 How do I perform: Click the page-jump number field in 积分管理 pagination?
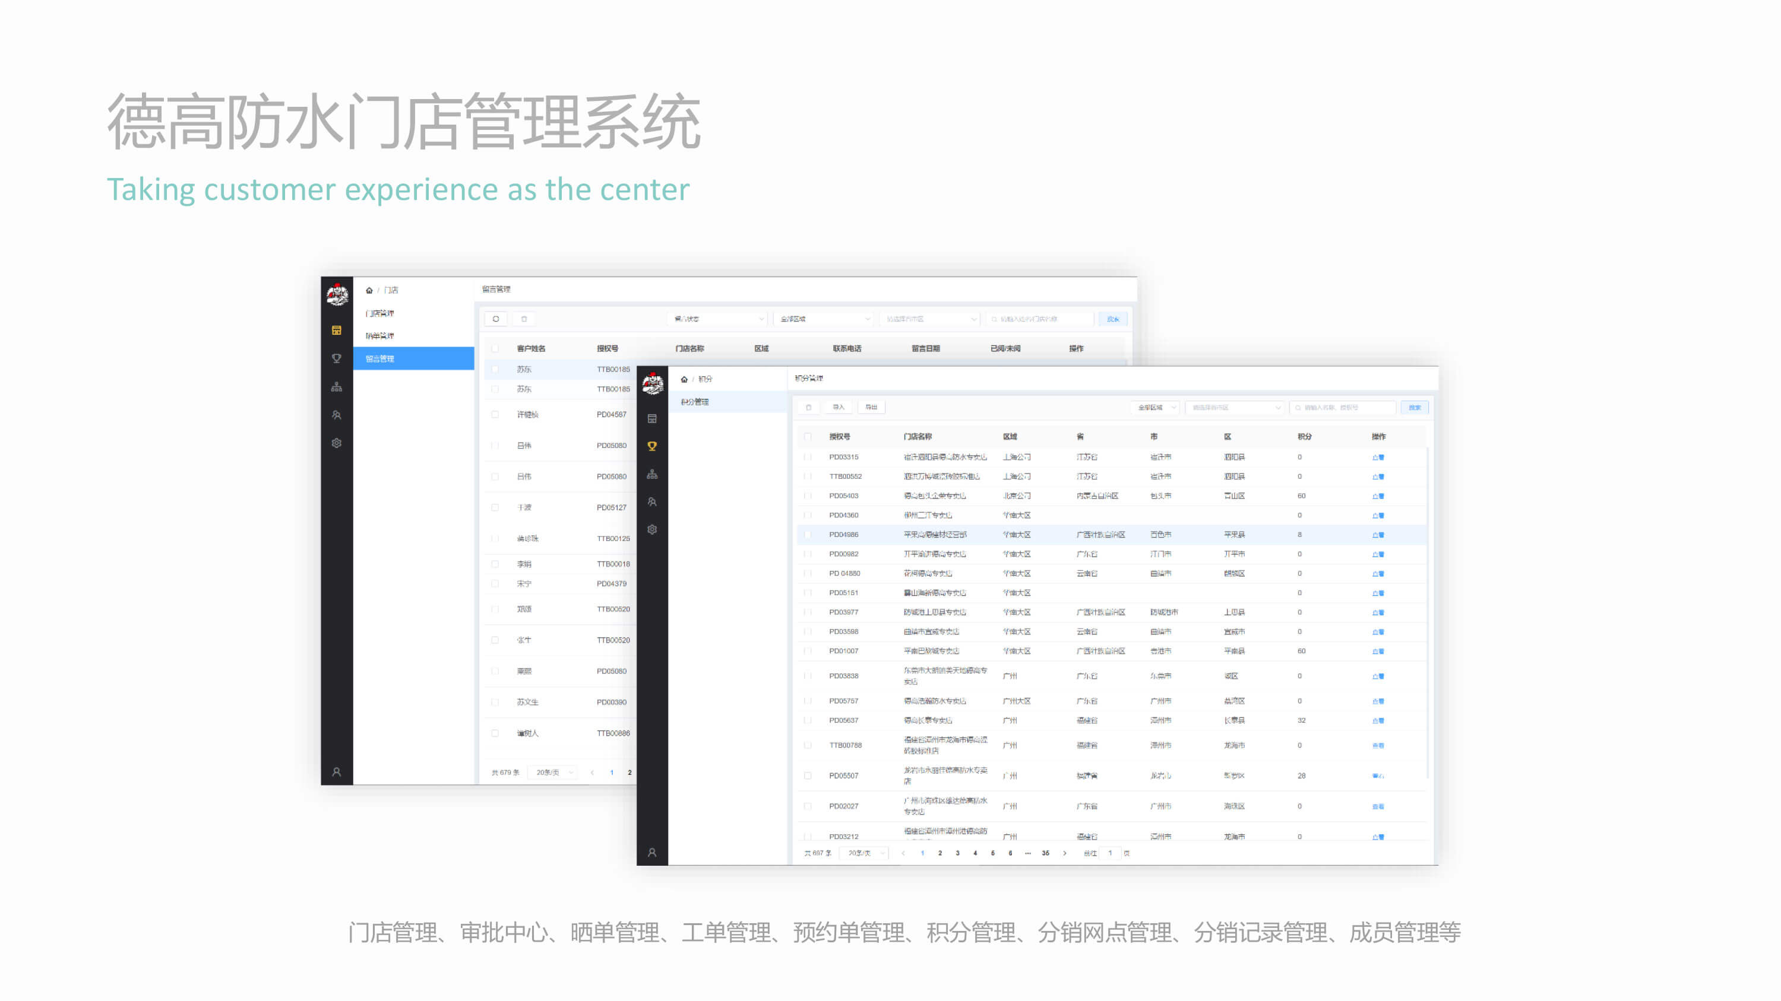[x=1110, y=853]
